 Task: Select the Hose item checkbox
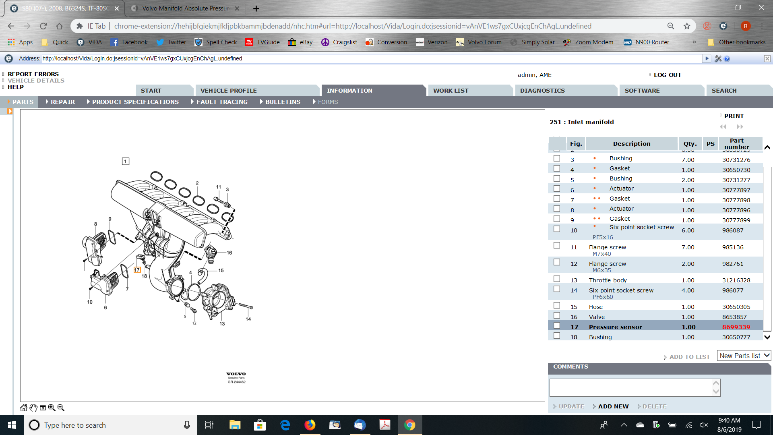click(x=557, y=306)
